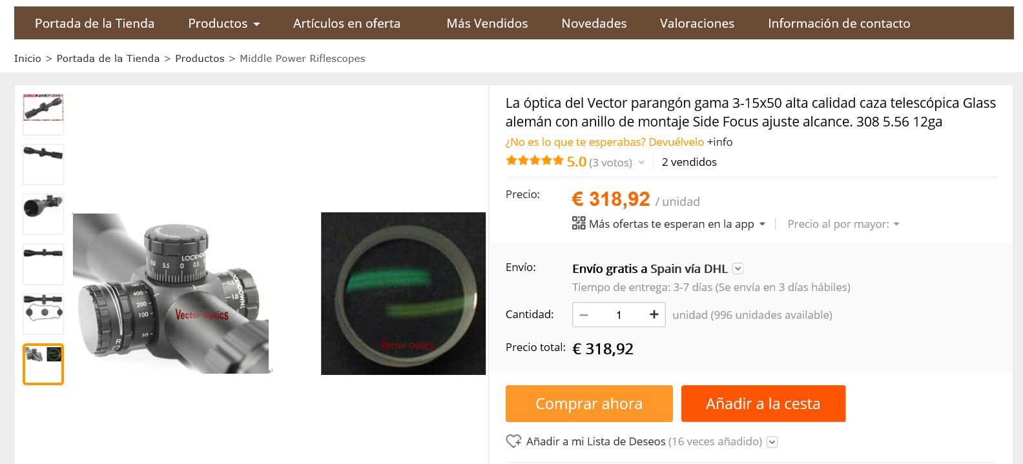The width and height of the screenshot is (1023, 464).
Task: Open the Más Vendidos tab
Action: 487,23
